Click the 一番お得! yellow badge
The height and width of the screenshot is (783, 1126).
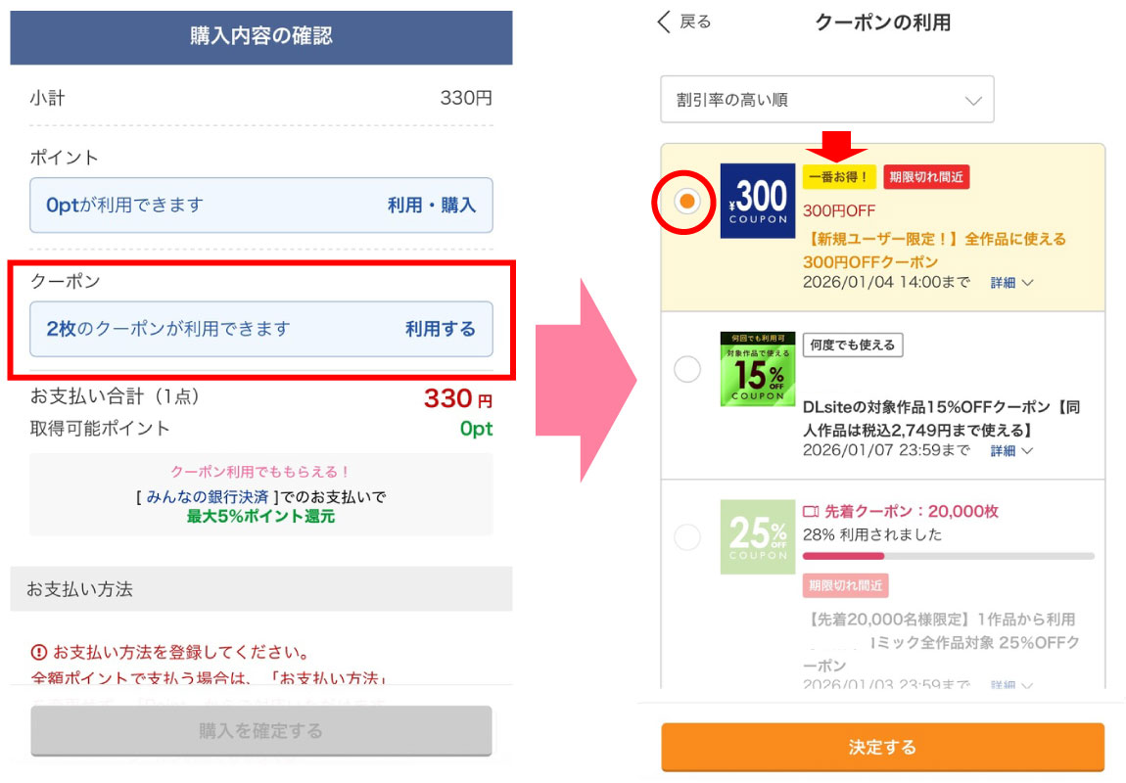coord(838,177)
